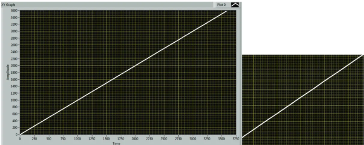Click the 250 Time scale marker
364x145 pixels.
(x=34, y=139)
